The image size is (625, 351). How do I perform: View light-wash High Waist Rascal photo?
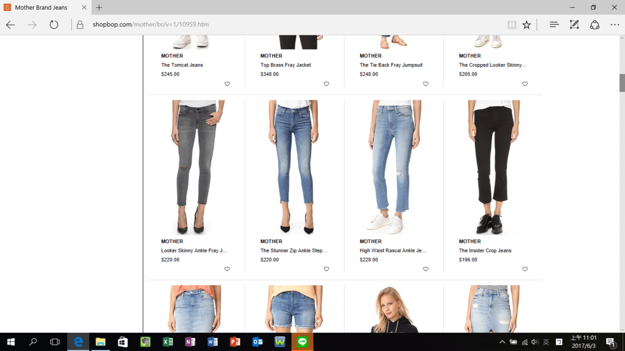(x=394, y=167)
